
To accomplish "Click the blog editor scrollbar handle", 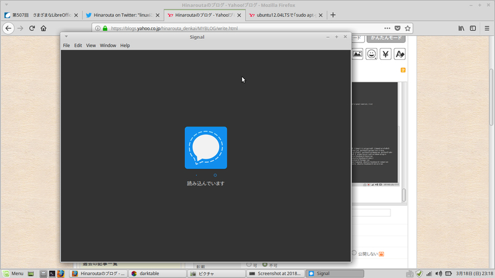I will (x=404, y=195).
